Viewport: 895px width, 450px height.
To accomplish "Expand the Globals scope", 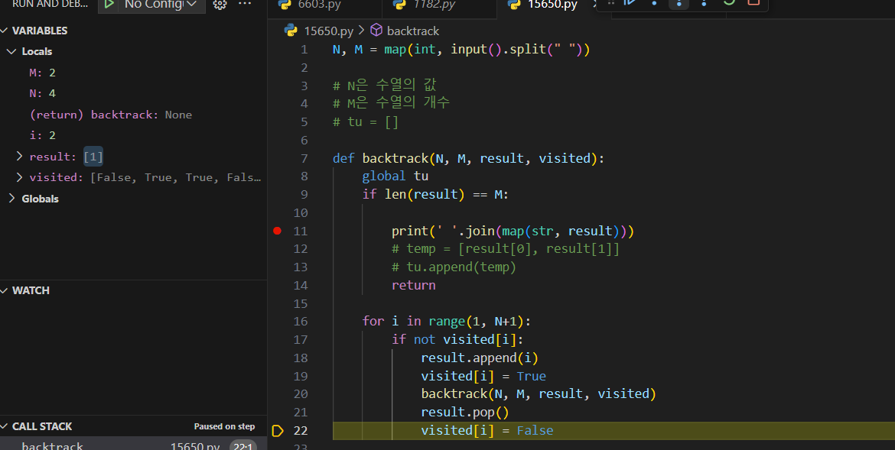I will pyautogui.click(x=11, y=199).
